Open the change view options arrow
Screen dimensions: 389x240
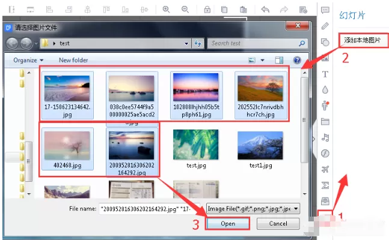point(263,60)
